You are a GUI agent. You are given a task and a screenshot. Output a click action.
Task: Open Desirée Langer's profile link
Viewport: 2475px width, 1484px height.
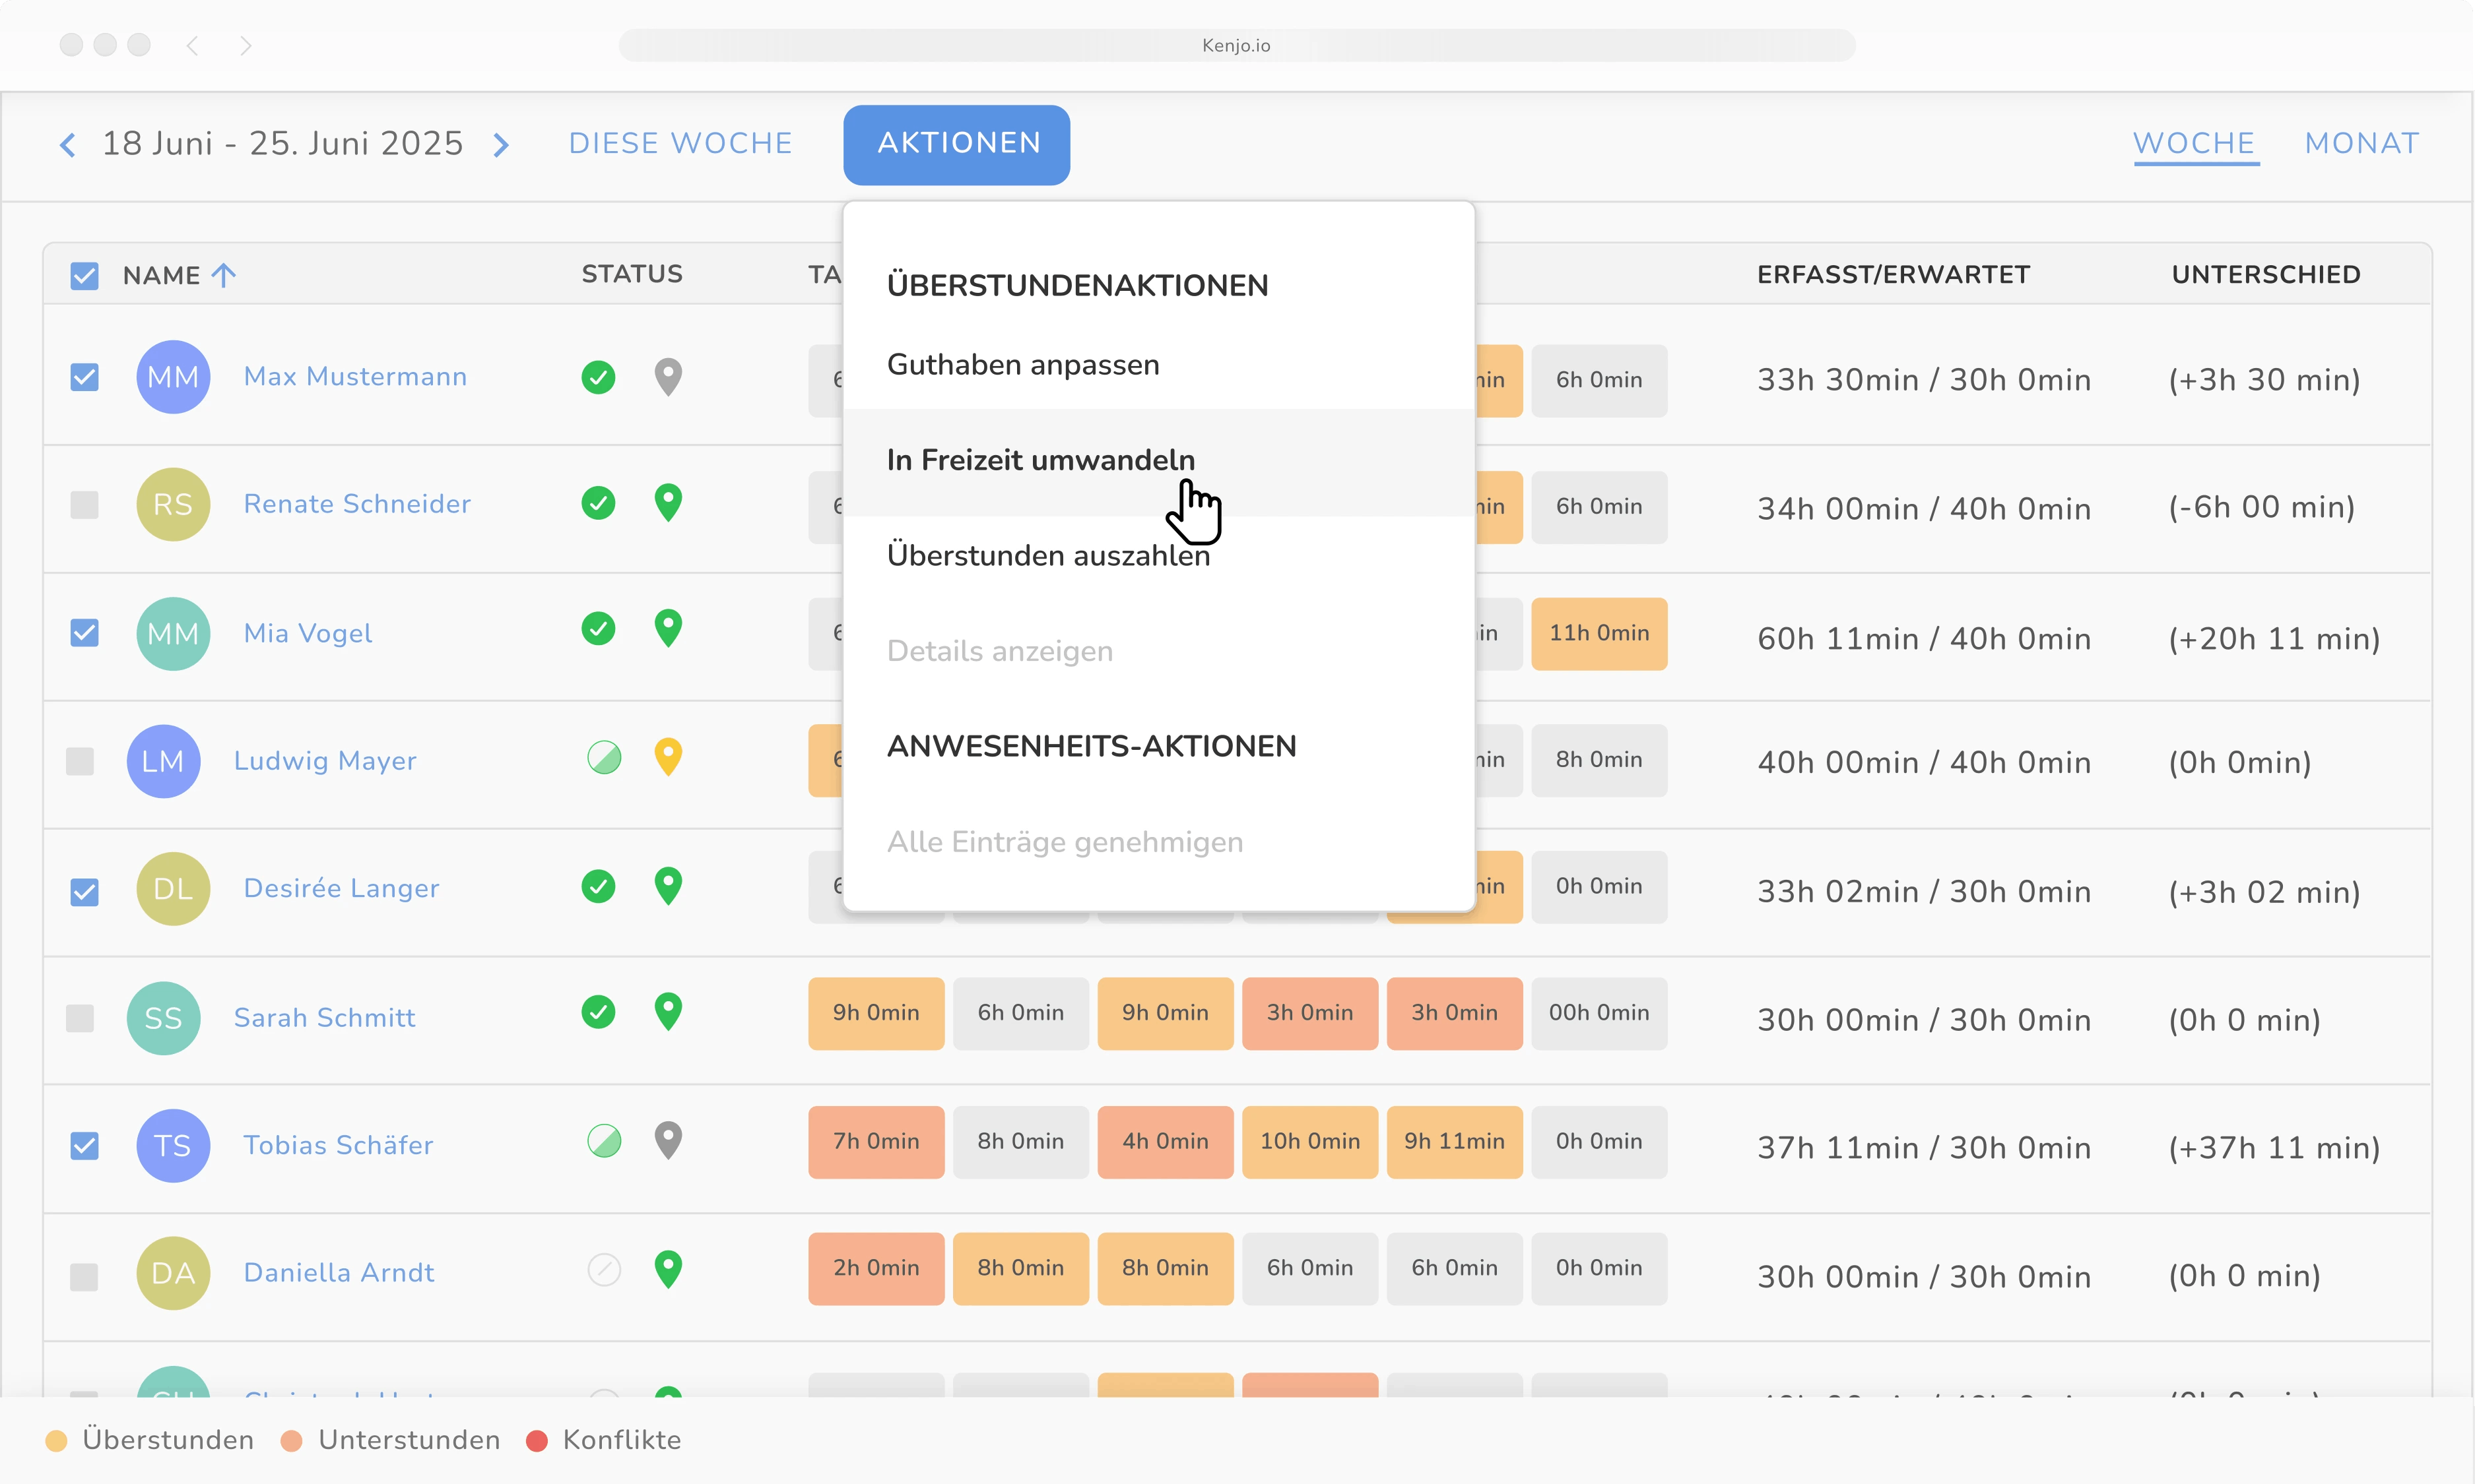[341, 888]
